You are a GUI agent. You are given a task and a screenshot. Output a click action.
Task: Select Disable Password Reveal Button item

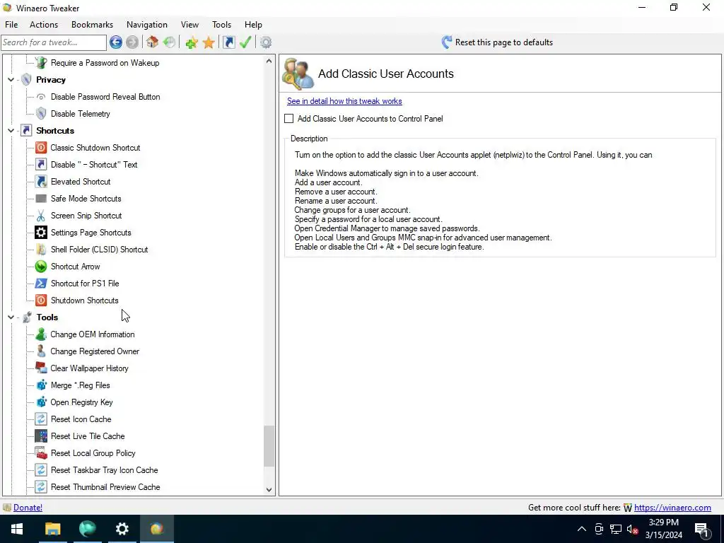coord(105,97)
